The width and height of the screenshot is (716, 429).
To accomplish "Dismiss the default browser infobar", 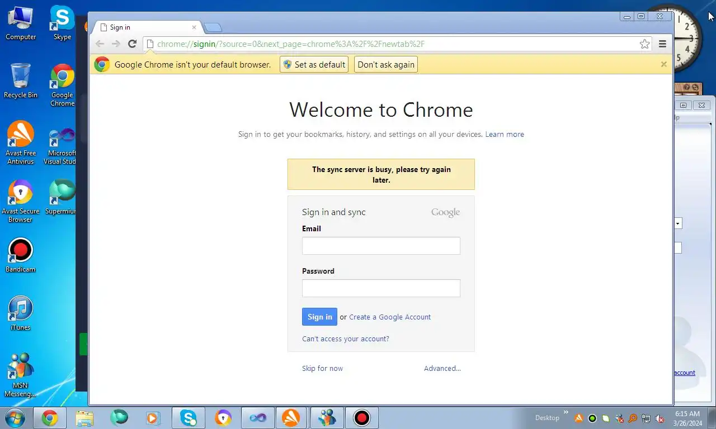I will (663, 64).
